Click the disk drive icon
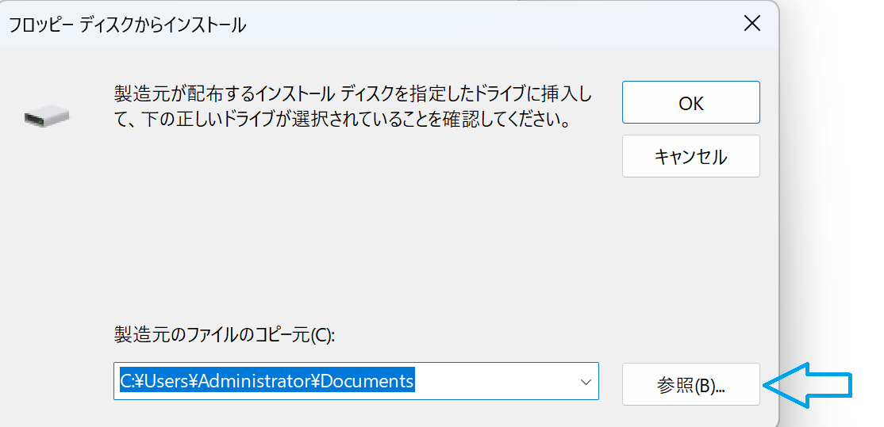The width and height of the screenshot is (884, 427). coord(47,117)
